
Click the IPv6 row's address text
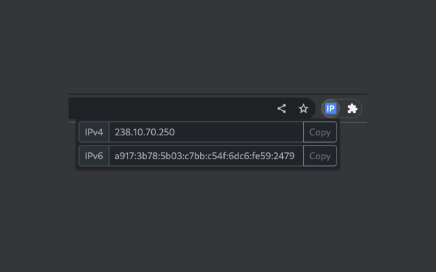(204, 156)
